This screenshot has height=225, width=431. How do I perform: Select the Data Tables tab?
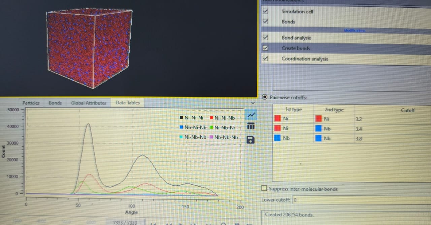(128, 103)
